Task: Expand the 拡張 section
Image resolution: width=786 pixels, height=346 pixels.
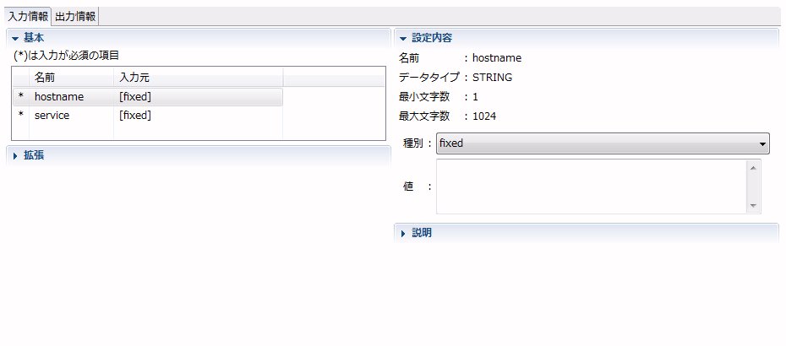Action: (15, 155)
